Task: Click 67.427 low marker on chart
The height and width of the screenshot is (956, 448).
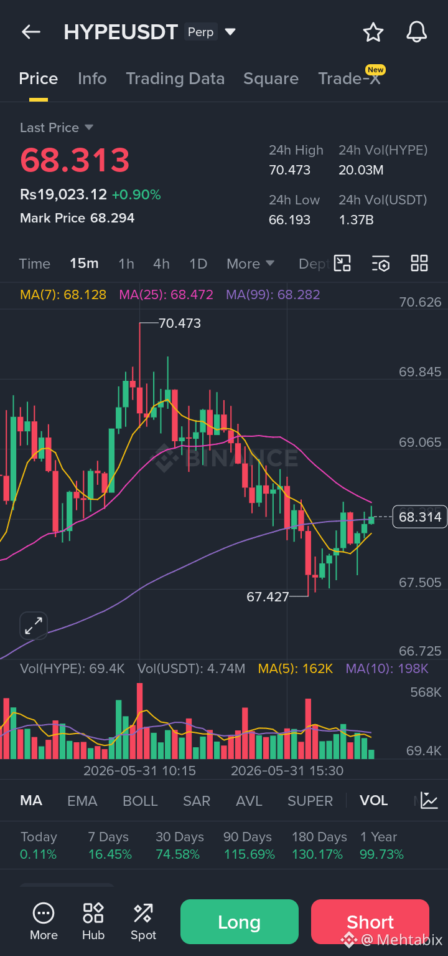Action: (x=268, y=596)
